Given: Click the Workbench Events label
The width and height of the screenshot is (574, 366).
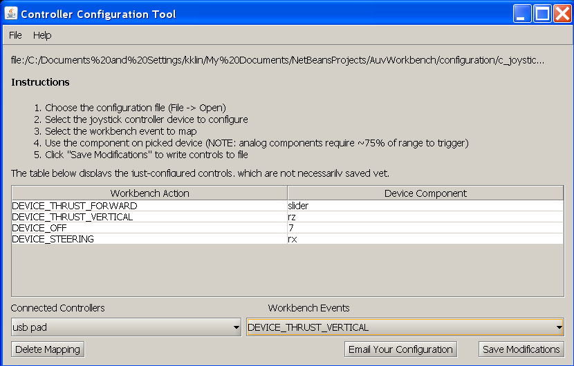Looking at the screenshot, I should coord(308,308).
